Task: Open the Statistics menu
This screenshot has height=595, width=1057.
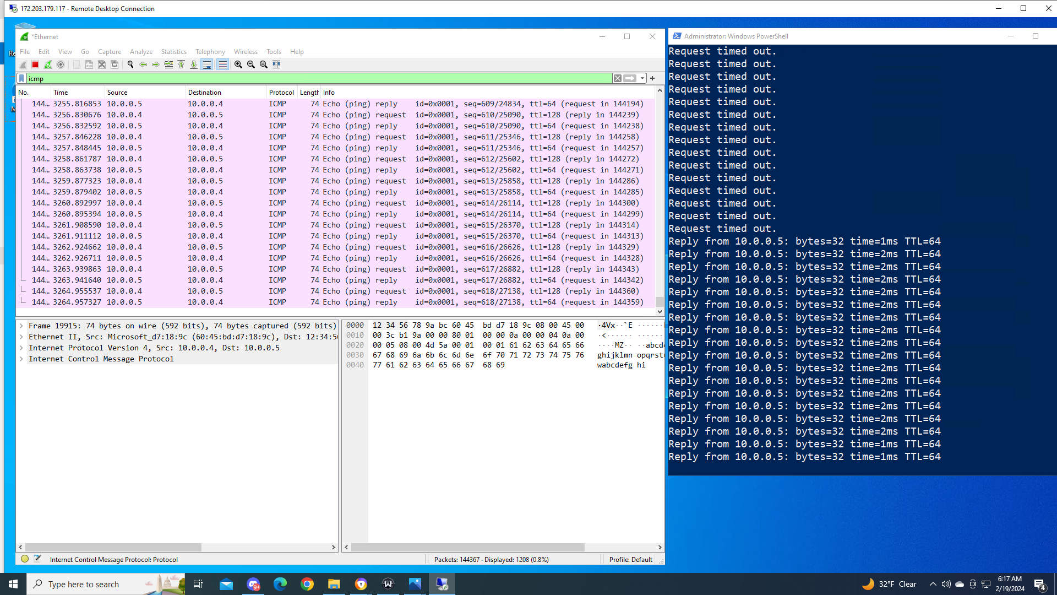Action: point(173,52)
